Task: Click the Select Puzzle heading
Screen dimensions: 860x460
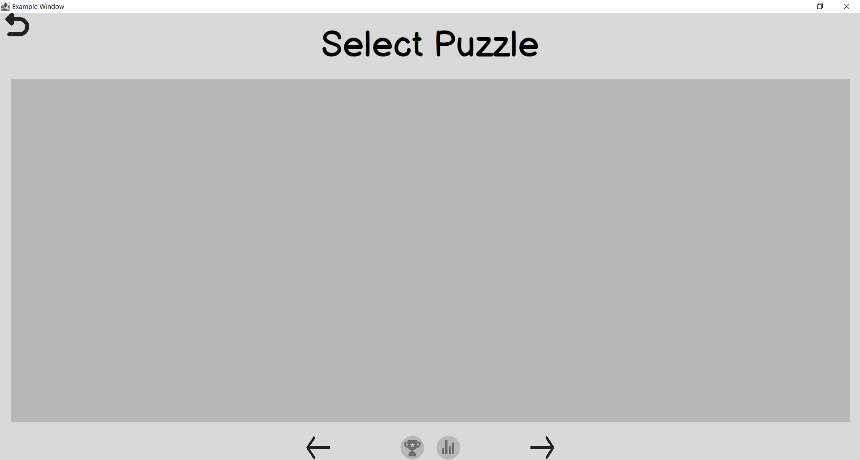Action: [430, 44]
